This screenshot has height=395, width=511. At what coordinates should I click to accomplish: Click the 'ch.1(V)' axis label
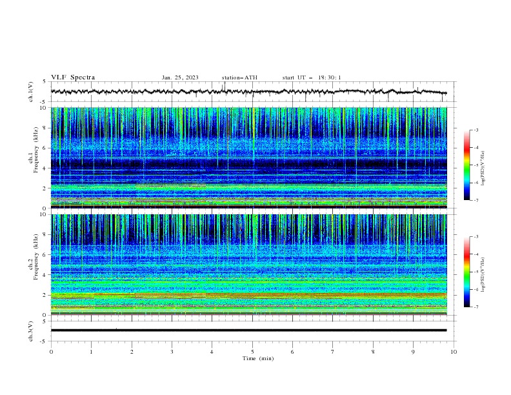(31, 92)
